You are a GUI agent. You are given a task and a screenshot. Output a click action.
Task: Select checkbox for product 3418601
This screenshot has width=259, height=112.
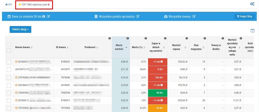pos(9,85)
